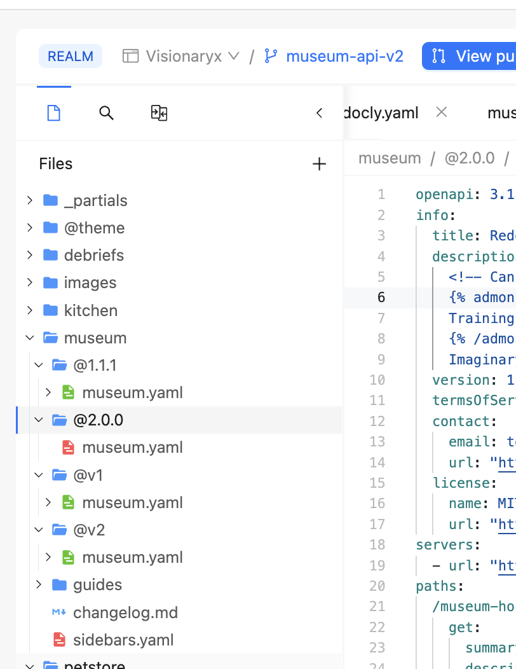Viewport: 516px width, 669px height.
Task: Add a new file with the plus icon
Action: pos(319,165)
